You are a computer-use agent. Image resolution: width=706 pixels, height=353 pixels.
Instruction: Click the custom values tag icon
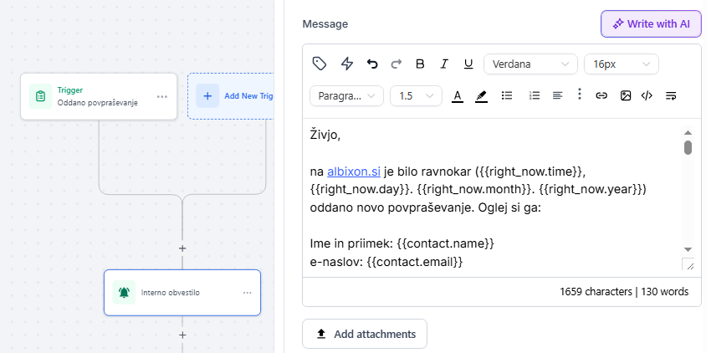pyautogui.click(x=319, y=64)
